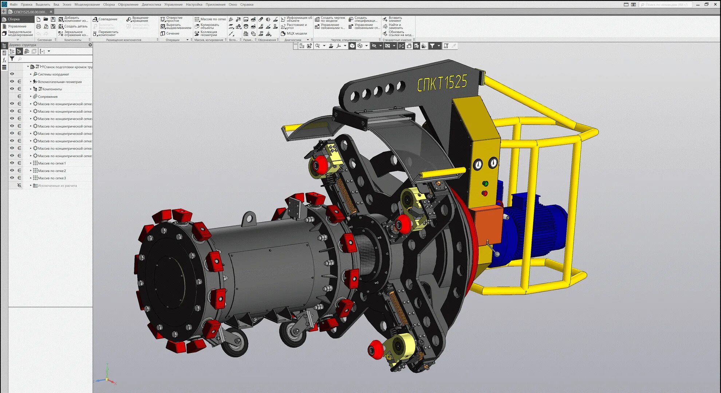Click Создать чертеж по модели button
The image size is (721, 393).
click(x=330, y=19)
